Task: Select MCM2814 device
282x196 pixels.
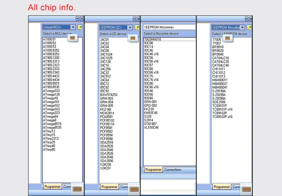Action: point(107,113)
